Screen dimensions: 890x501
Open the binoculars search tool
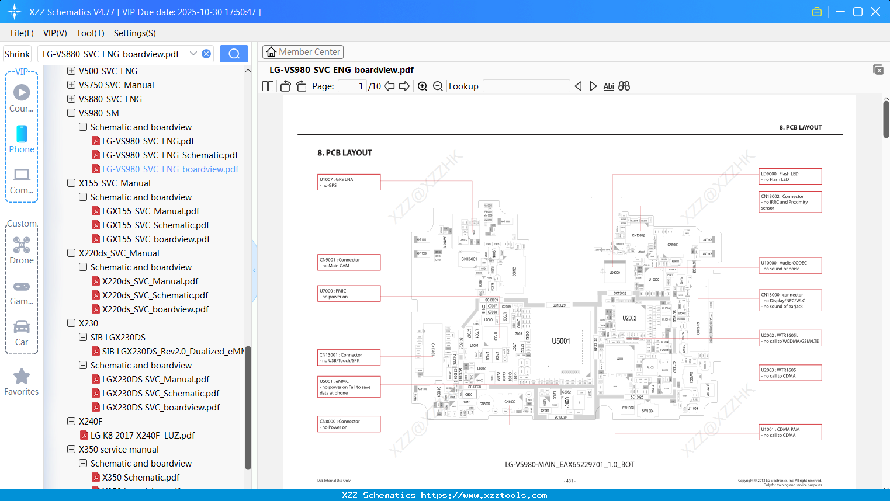click(x=624, y=86)
